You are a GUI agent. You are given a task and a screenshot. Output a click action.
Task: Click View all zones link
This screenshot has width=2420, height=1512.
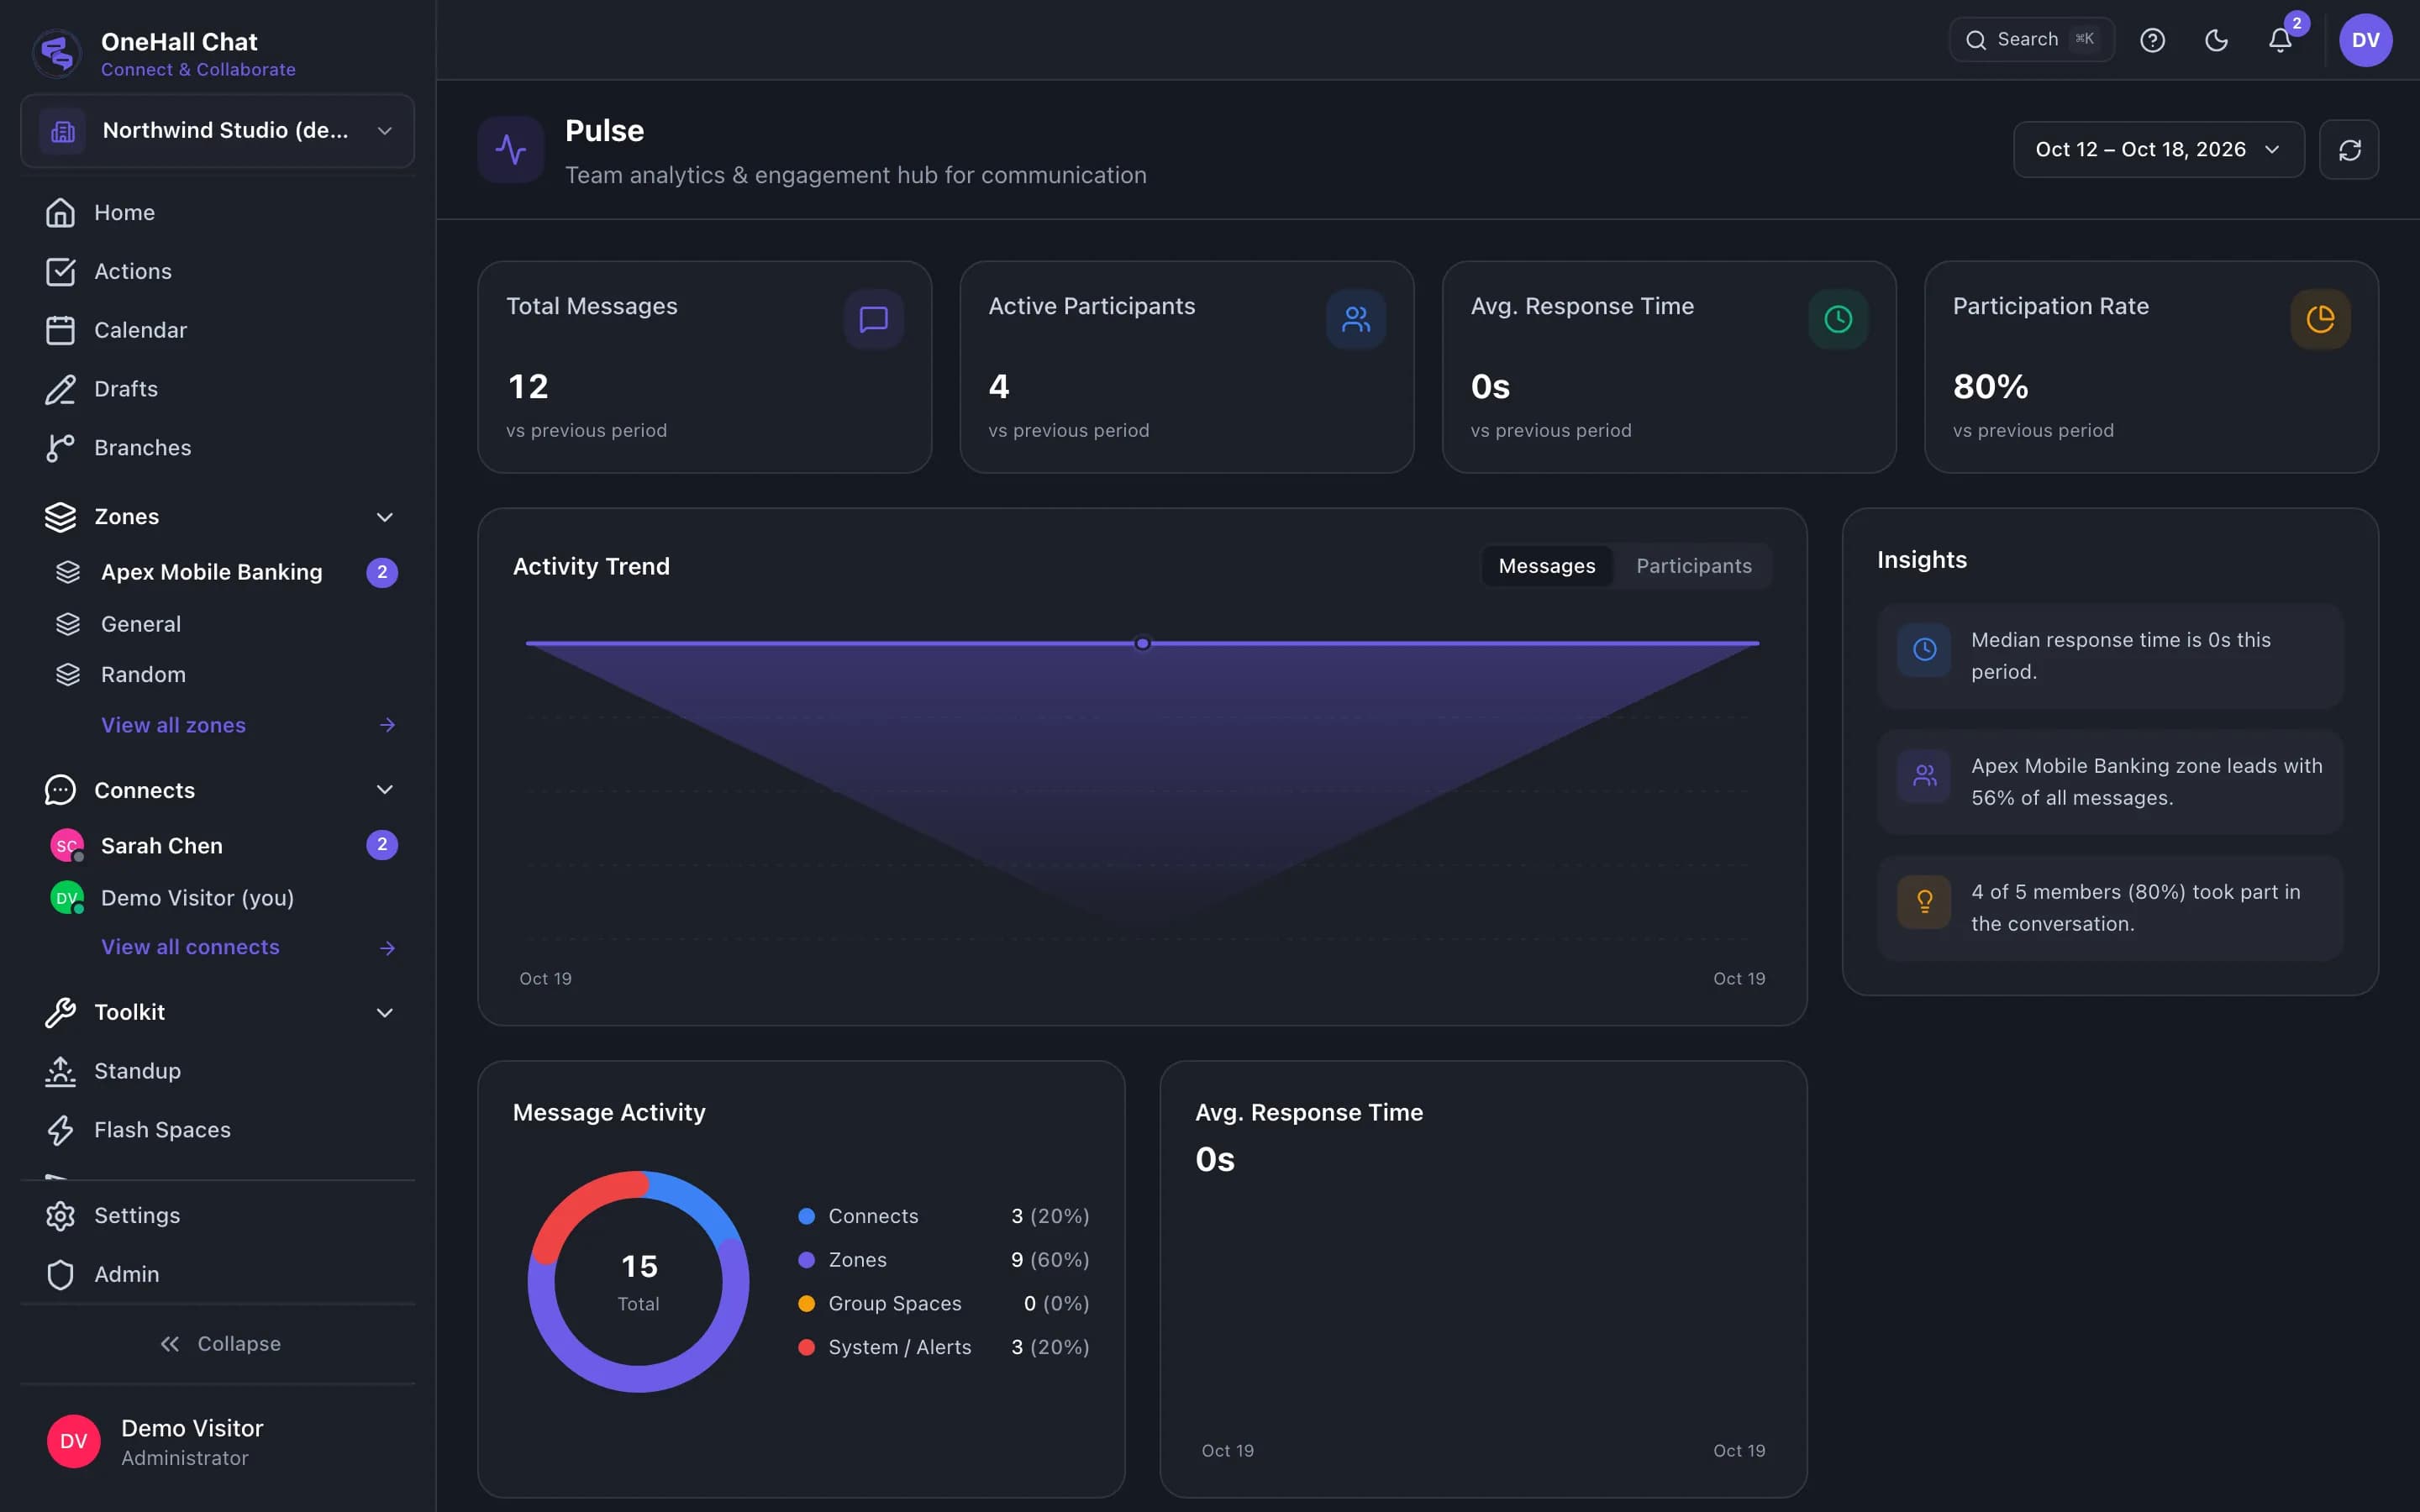[x=248, y=725]
